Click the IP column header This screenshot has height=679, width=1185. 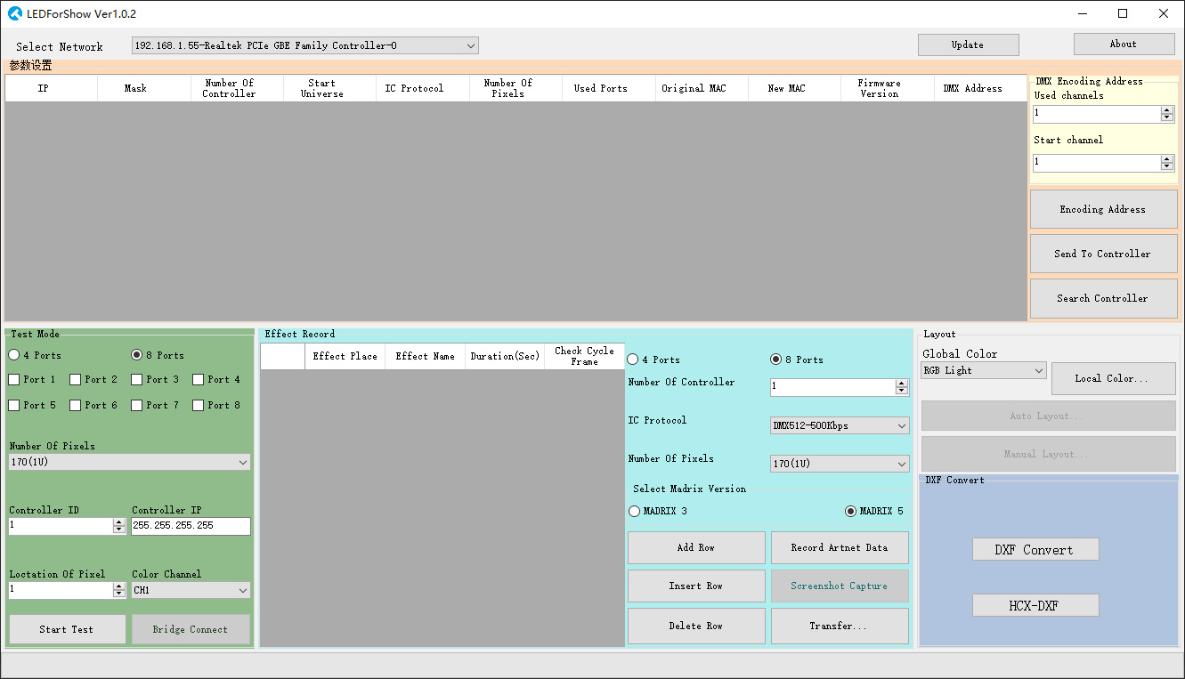click(52, 88)
